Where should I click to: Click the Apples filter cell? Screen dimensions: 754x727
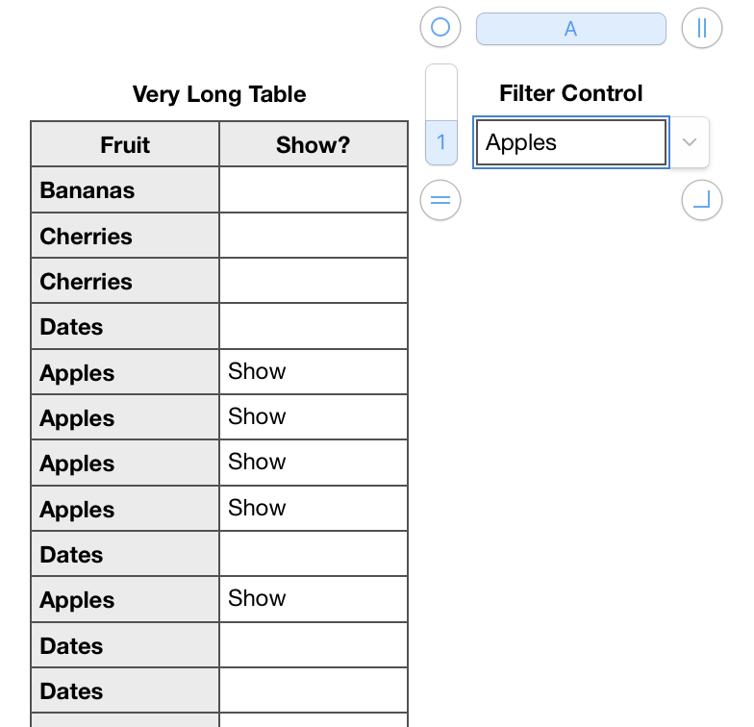pyautogui.click(x=570, y=142)
